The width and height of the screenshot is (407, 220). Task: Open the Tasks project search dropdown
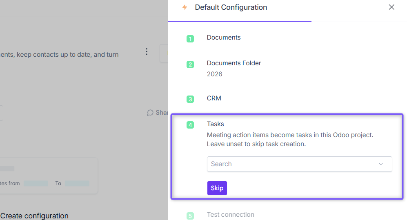[x=299, y=164]
